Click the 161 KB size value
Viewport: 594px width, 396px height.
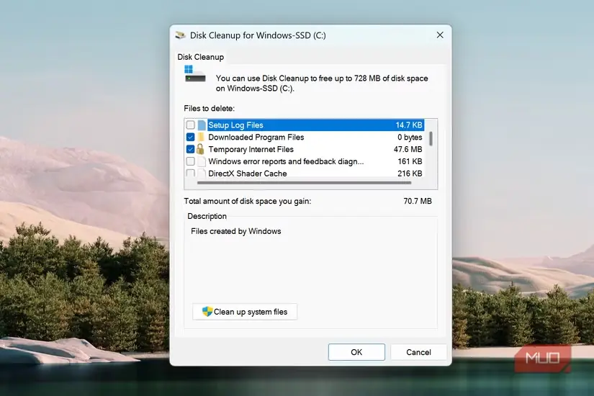[410, 161]
